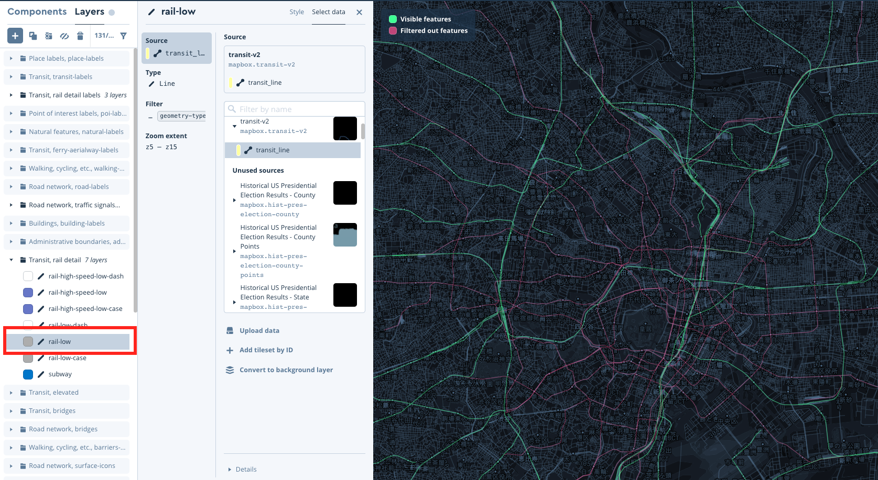The height and width of the screenshot is (480, 878).
Task: Click Convert to background layer
Action: (x=279, y=370)
